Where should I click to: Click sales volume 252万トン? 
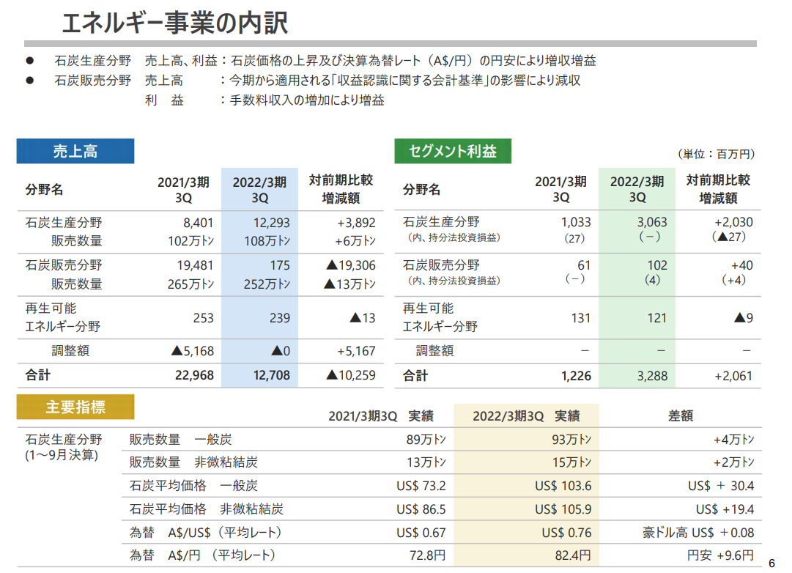point(267,284)
